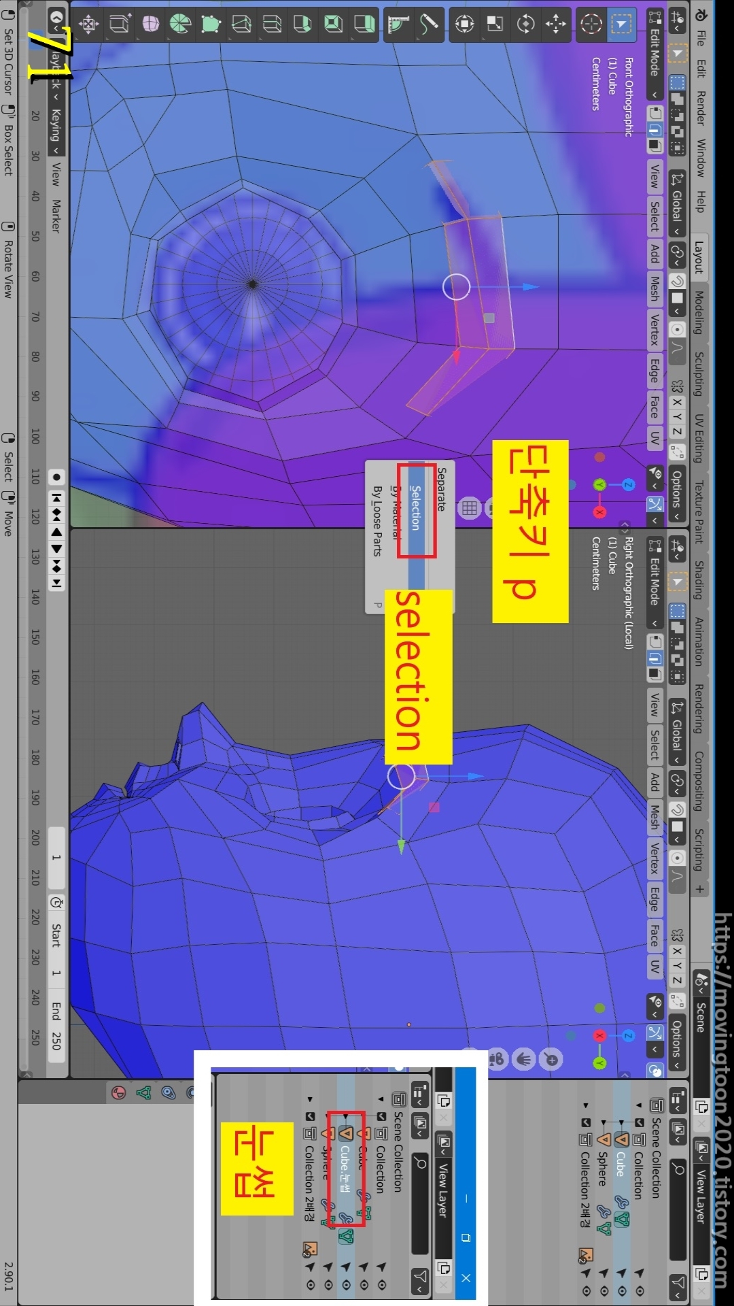
Task: Toggle proportional editing in the Front viewport
Action: (677, 330)
